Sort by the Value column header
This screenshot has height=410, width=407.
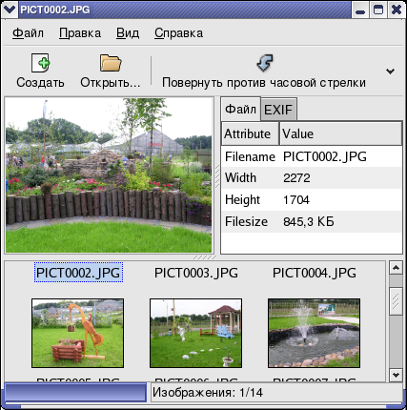click(x=340, y=133)
